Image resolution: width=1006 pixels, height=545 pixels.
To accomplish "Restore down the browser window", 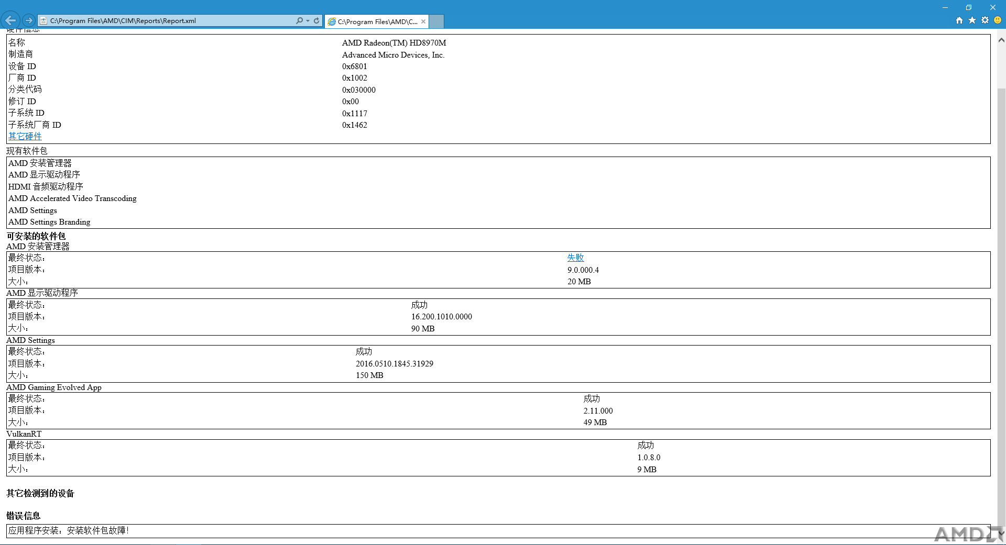I will coord(969,7).
